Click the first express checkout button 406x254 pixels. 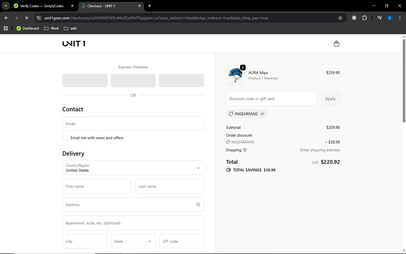85,80
